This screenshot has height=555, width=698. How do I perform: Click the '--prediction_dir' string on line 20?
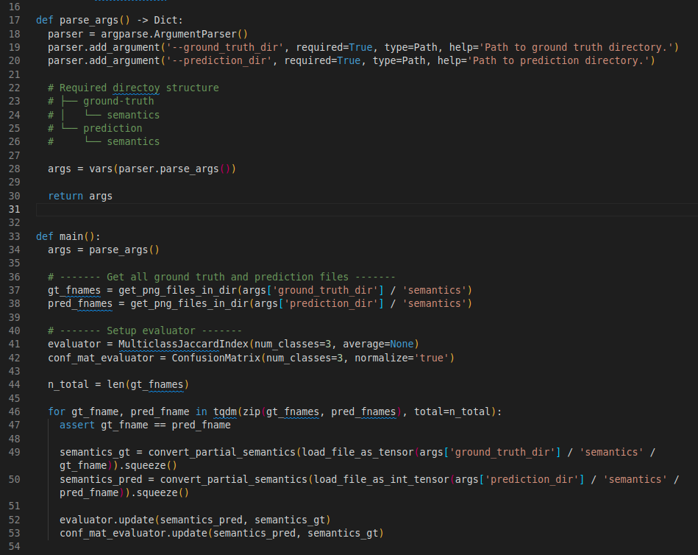pos(219,60)
